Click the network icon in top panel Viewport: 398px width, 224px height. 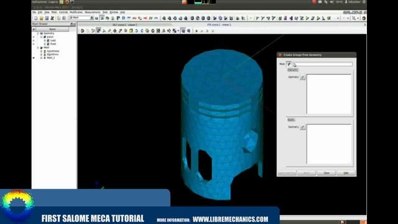tap(326, 2)
